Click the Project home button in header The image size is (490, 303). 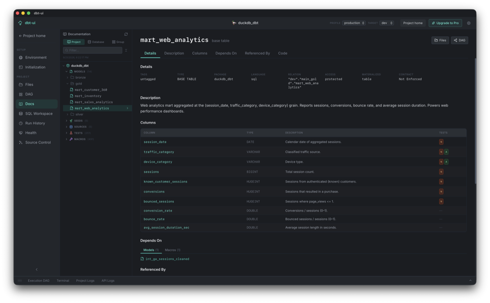(413, 23)
